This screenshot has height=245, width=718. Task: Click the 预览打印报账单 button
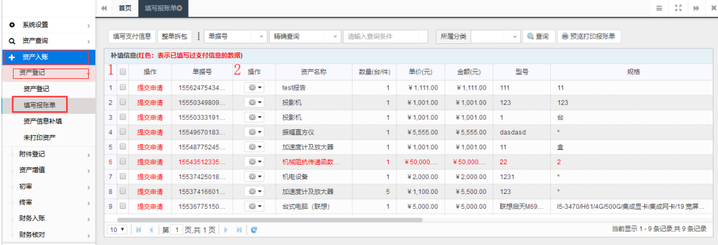click(x=589, y=37)
